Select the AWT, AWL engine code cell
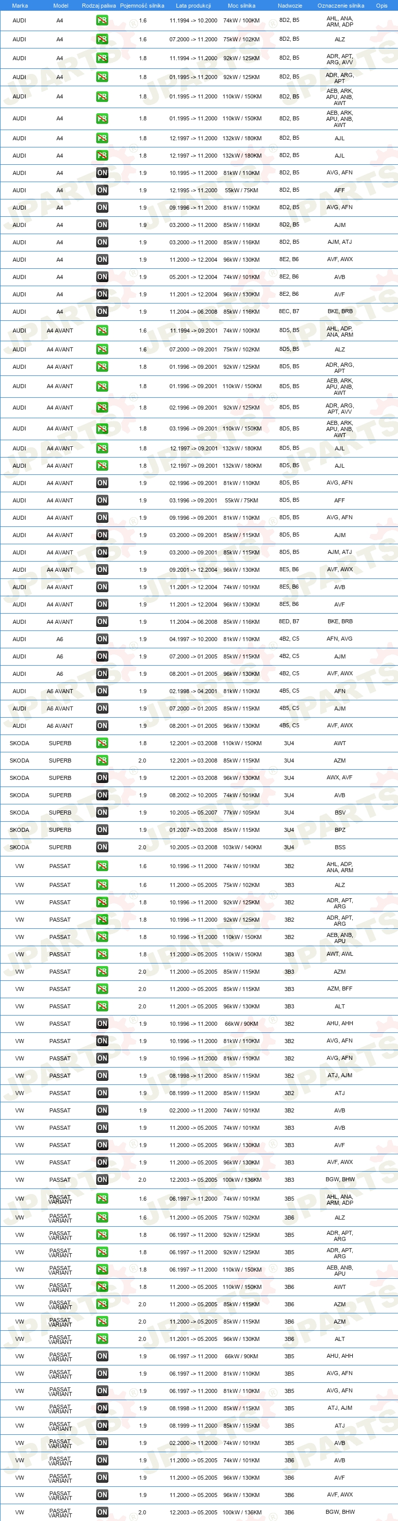Viewport: 398px width, 1521px height. pos(339,954)
